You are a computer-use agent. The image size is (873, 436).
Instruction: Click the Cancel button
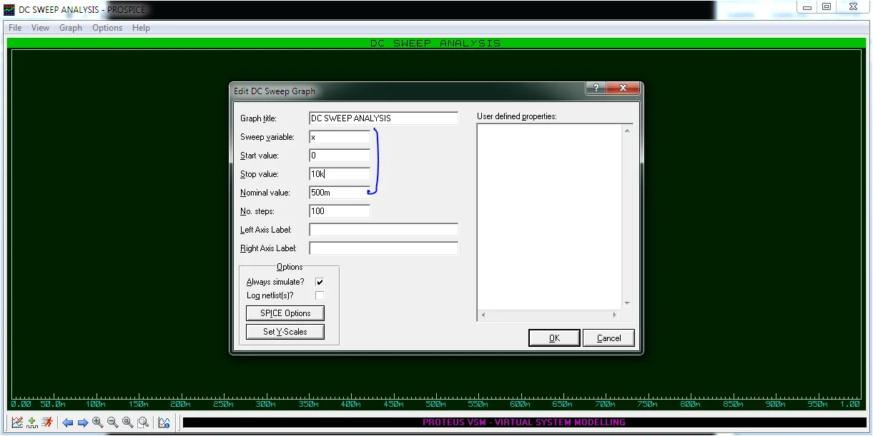click(x=608, y=338)
